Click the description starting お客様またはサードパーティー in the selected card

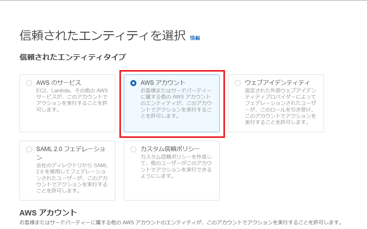pos(176,103)
